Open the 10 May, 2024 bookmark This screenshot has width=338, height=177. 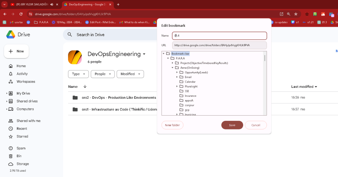[x=67, y=22]
